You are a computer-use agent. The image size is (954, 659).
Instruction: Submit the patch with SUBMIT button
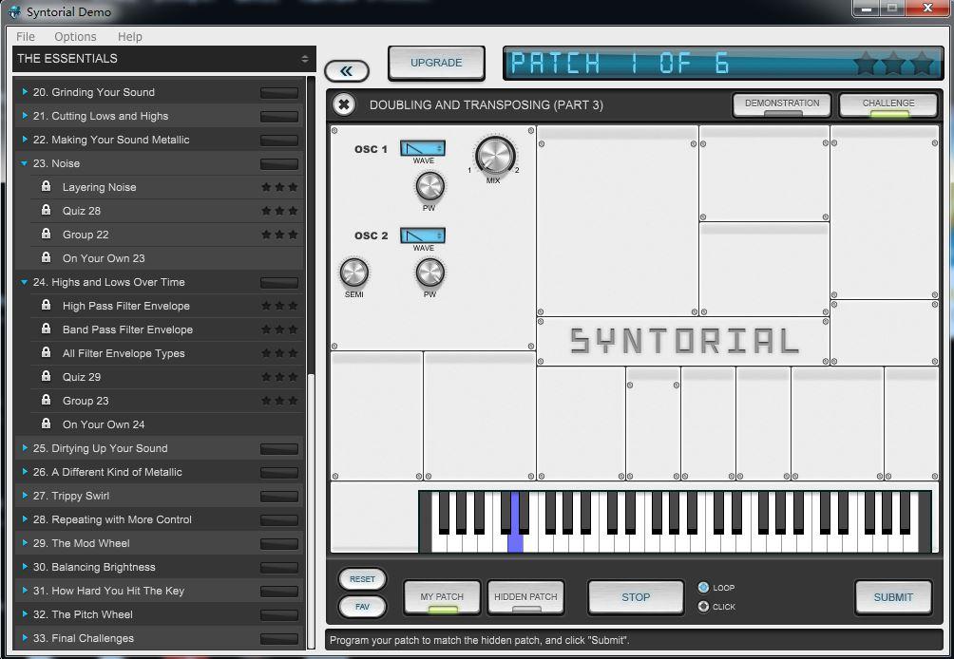pos(893,597)
